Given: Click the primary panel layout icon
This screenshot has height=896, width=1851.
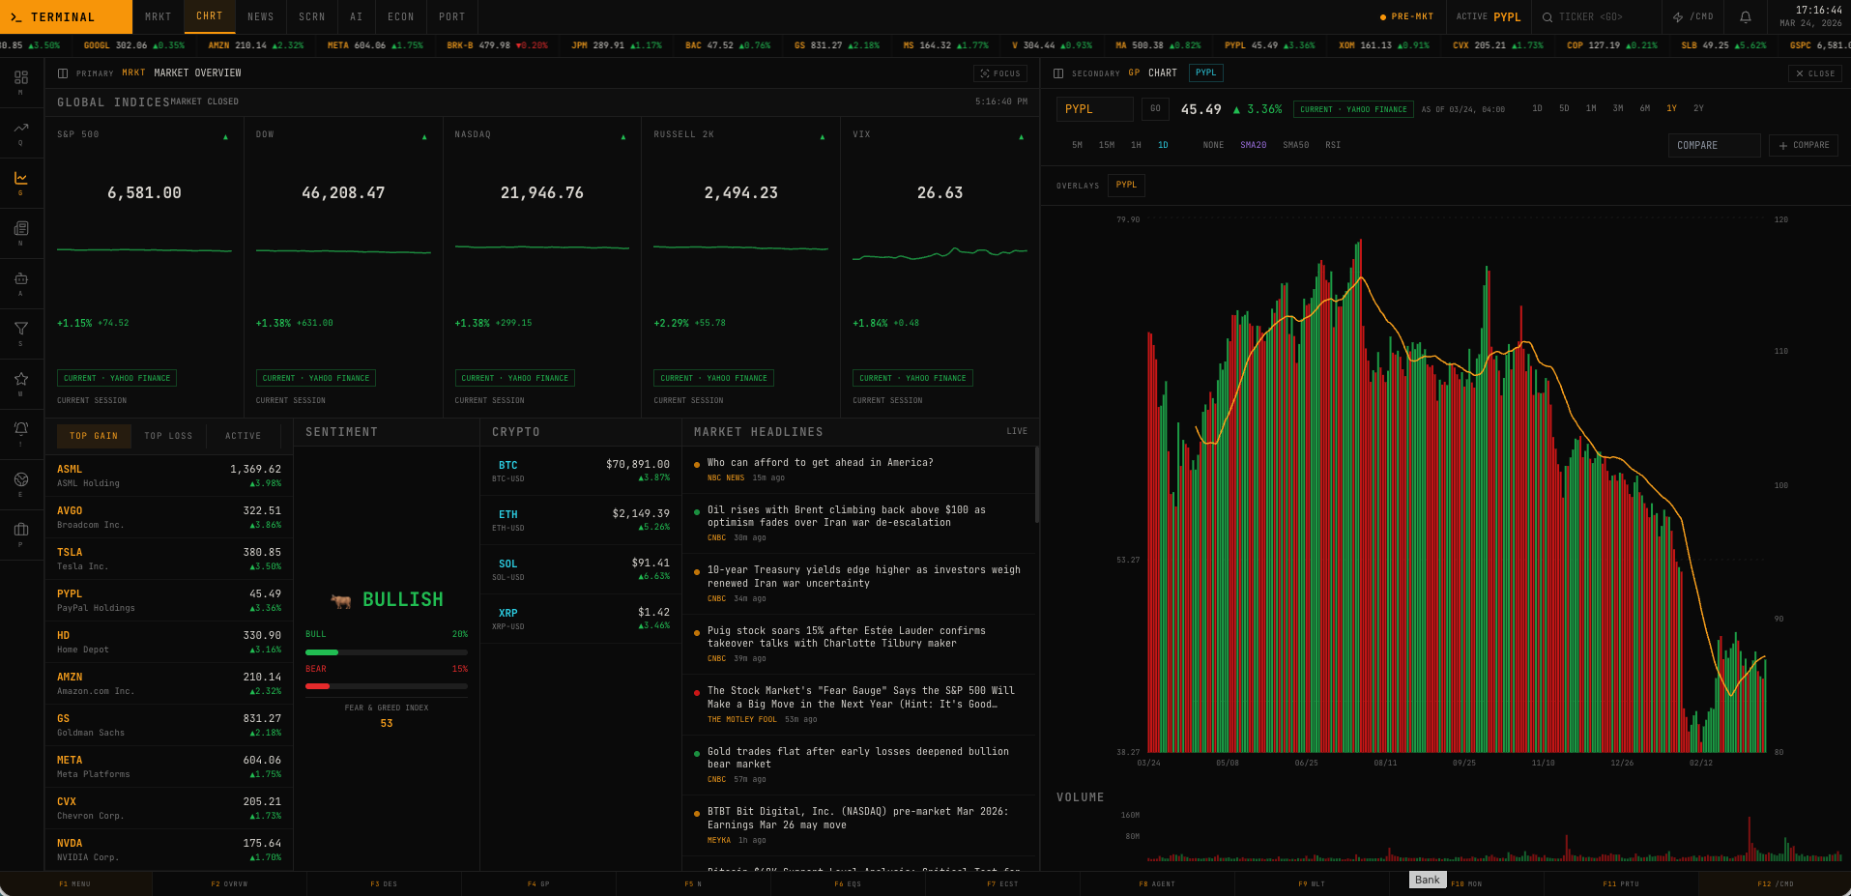Looking at the screenshot, I should click(x=63, y=73).
